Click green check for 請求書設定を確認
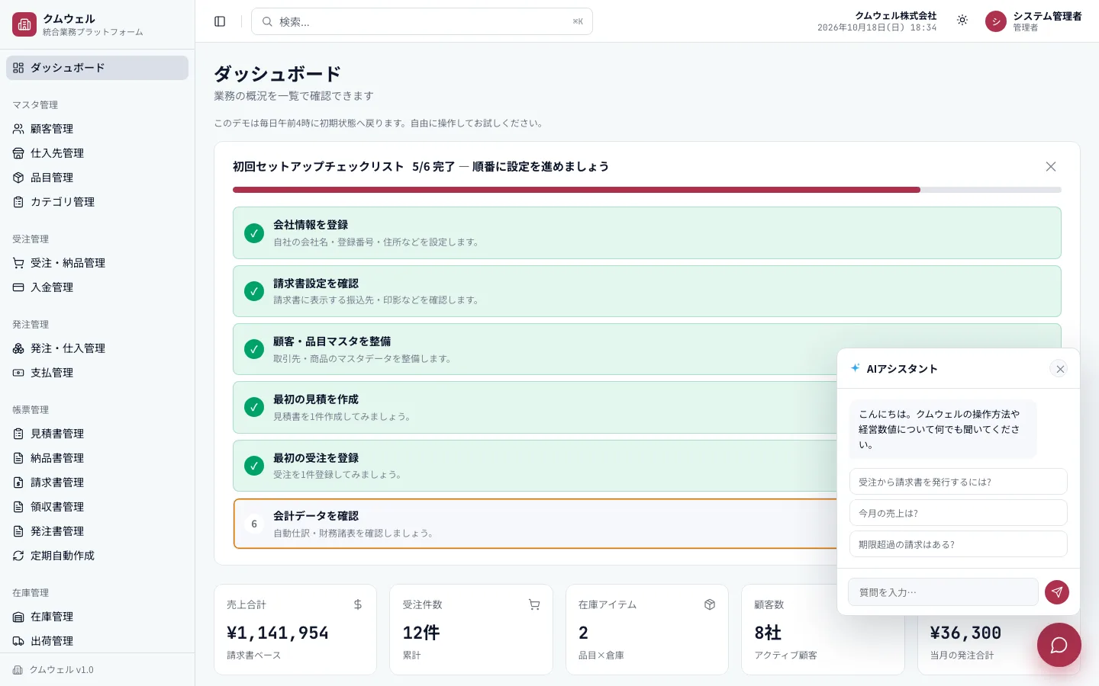Viewport: 1099px width, 686px height. click(x=254, y=291)
